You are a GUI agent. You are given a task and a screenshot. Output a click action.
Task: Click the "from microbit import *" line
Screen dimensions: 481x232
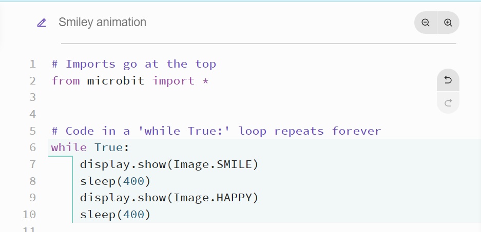click(130, 81)
